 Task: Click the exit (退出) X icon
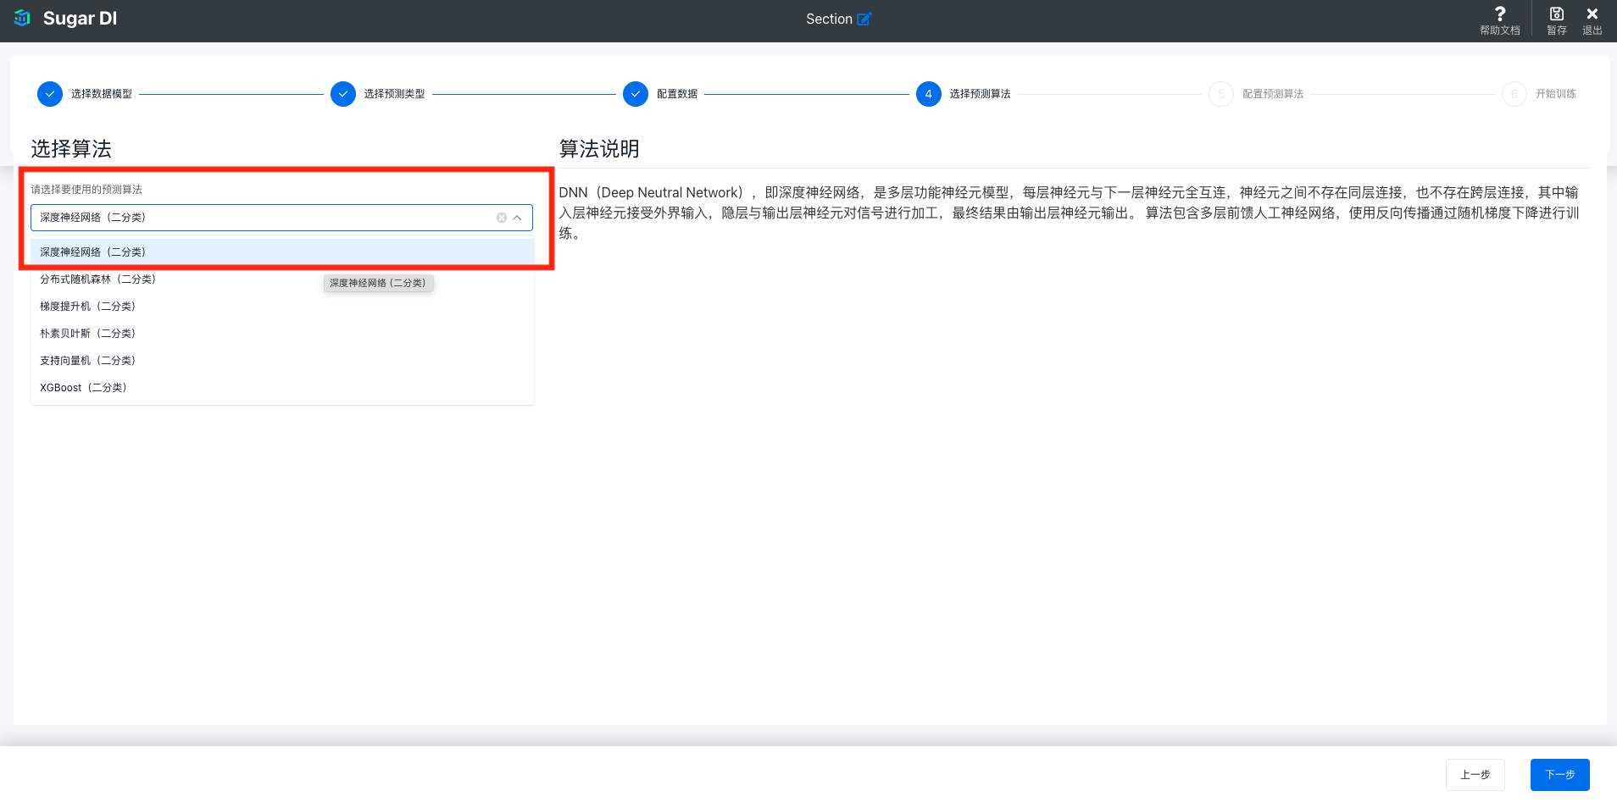(x=1592, y=14)
